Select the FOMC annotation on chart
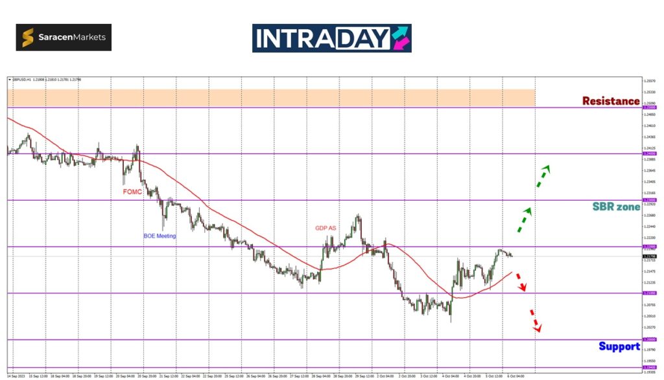This screenshot has height=380, width=664. pos(132,192)
